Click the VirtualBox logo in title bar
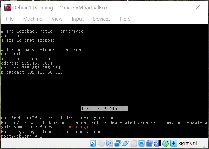 pyautogui.click(x=8, y=7)
